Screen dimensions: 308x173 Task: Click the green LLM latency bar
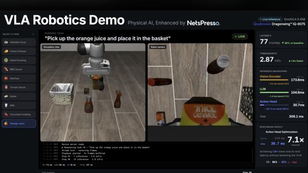click(274, 92)
